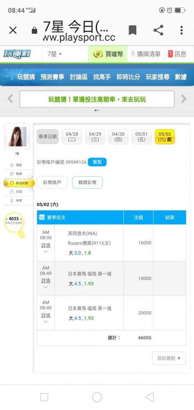The width and height of the screenshot is (194, 410).
Task: Open the 派彩規則 dropdown
Action: coord(169,358)
